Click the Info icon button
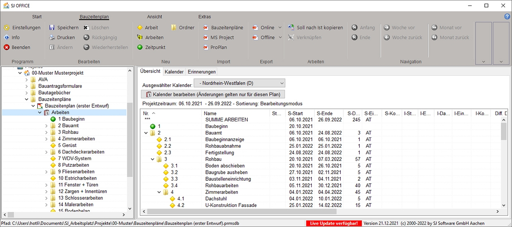Screen dimensions: 512x227 click(12, 38)
